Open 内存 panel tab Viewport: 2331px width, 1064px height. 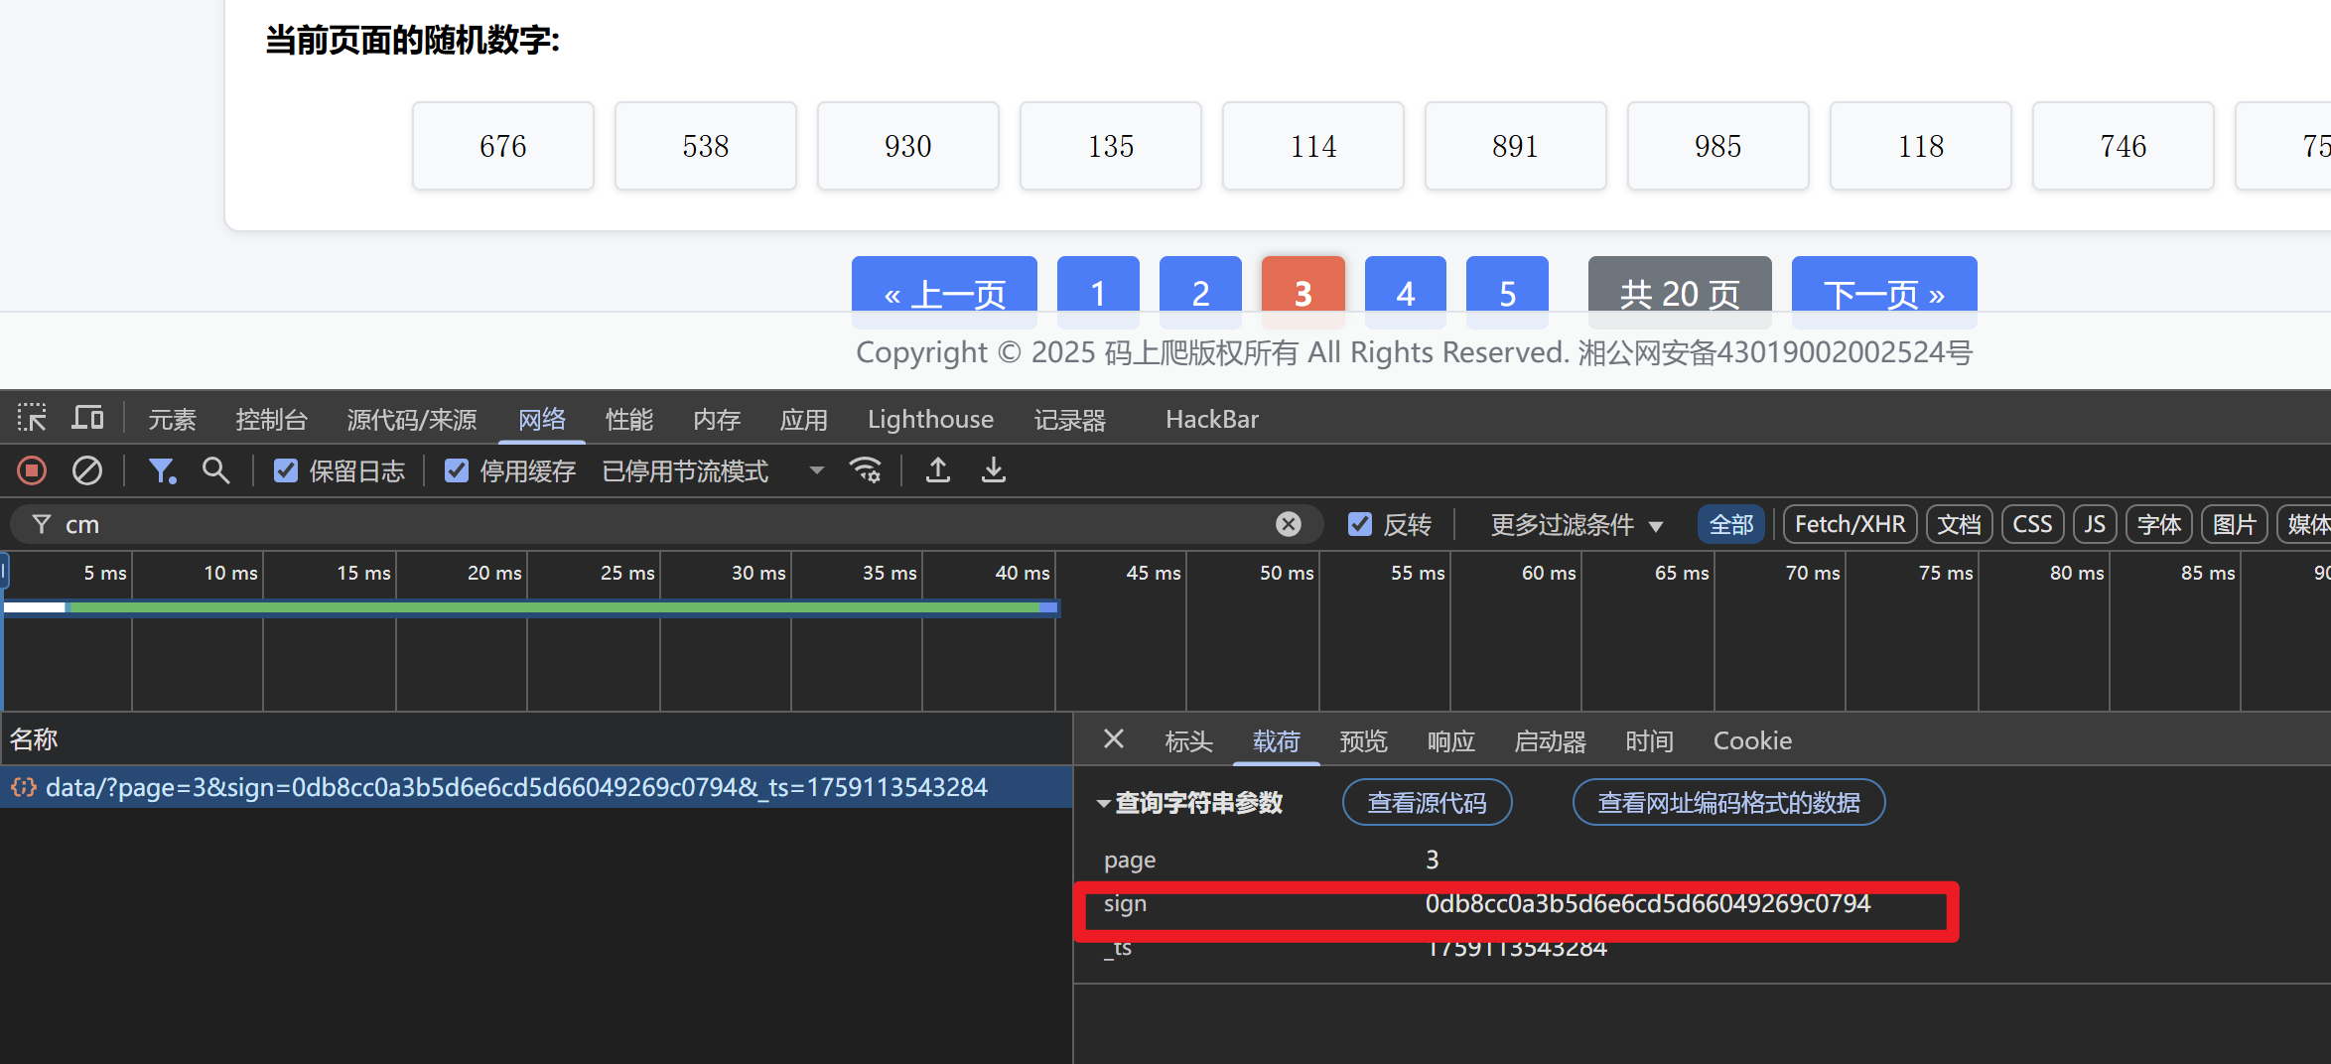(717, 419)
